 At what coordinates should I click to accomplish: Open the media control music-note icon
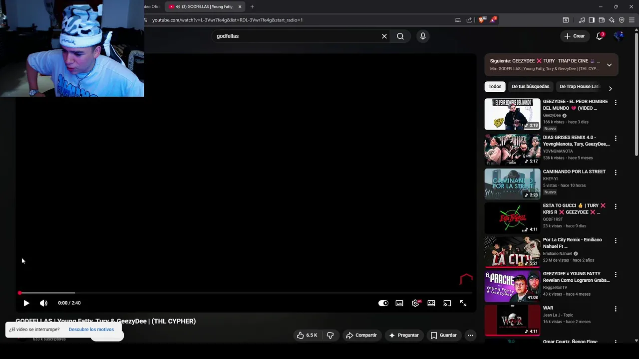point(582,20)
